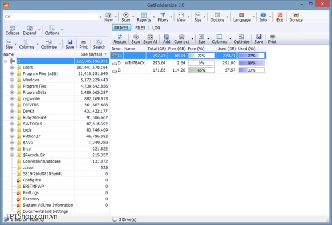332x225 pixels.
Task: Click the Search icon in folder panel
Action: [99, 42]
